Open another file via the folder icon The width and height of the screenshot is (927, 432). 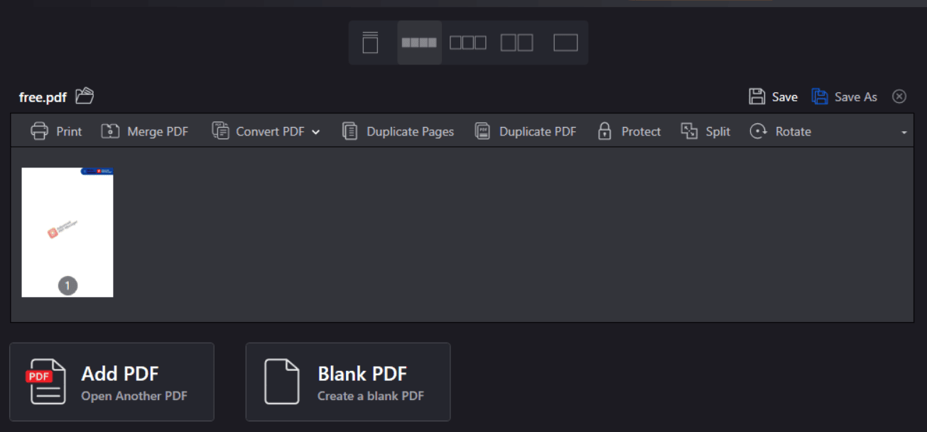84,96
